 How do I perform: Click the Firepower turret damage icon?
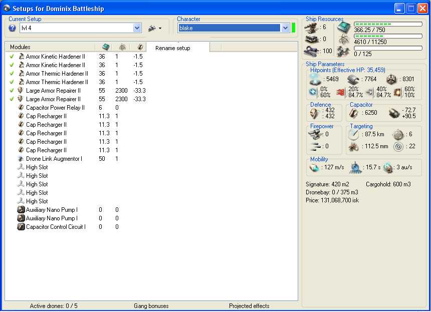(315, 134)
